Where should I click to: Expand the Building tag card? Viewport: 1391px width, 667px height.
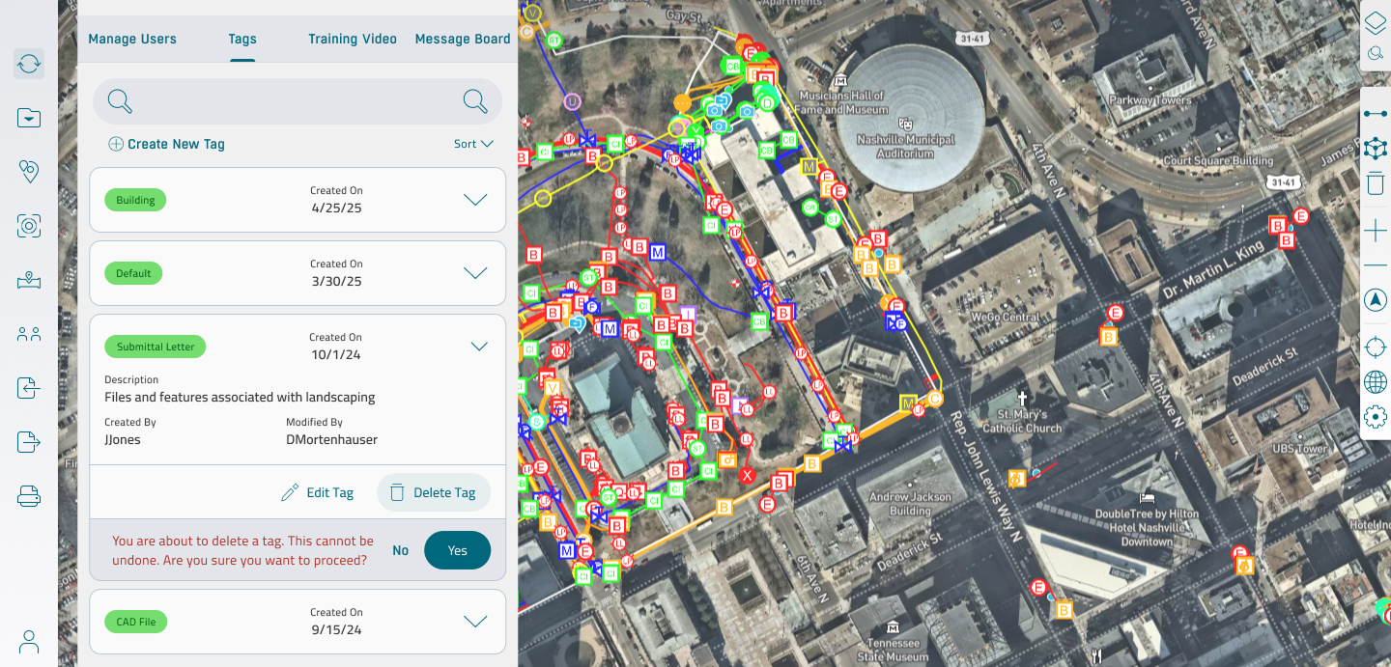tap(475, 200)
